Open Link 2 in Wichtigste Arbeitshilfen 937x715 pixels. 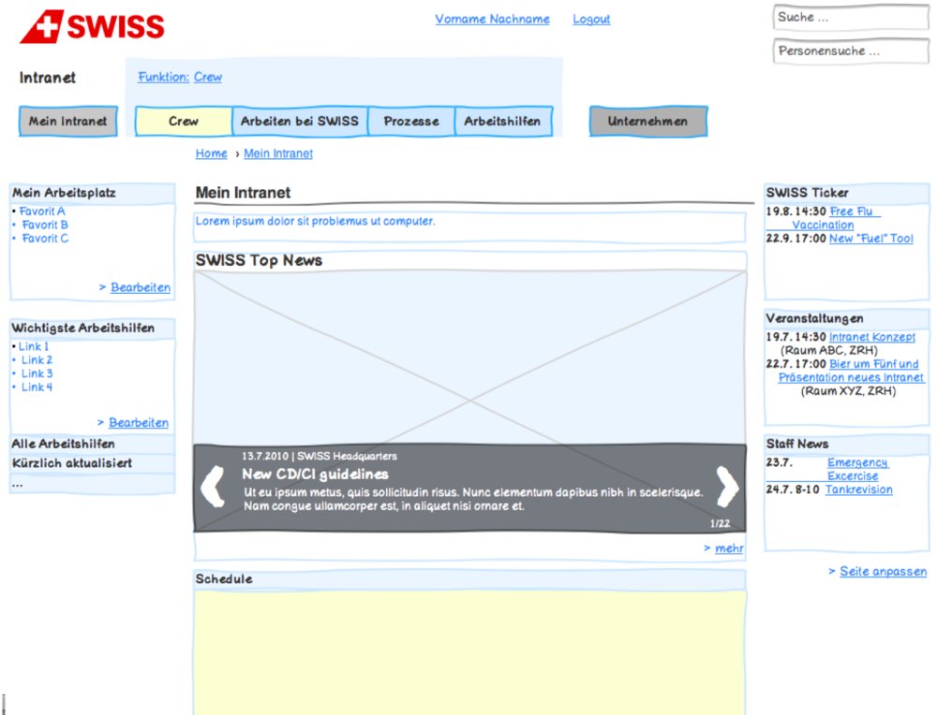pos(37,360)
